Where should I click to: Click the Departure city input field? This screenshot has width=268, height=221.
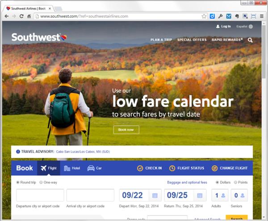point(40,195)
